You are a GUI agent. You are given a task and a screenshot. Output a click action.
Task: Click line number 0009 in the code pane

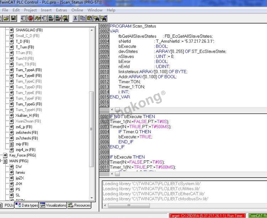[105, 157]
